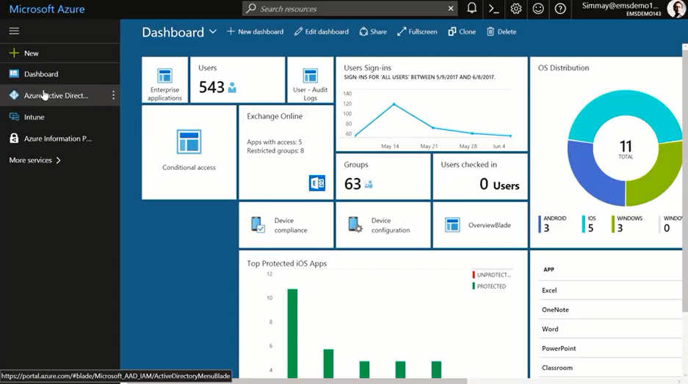This screenshot has width=688, height=384.
Task: Launch Cloud Shell from top bar
Action: click(x=493, y=8)
